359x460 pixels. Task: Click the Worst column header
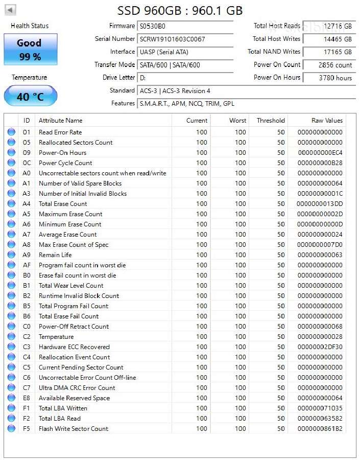[x=230, y=120]
